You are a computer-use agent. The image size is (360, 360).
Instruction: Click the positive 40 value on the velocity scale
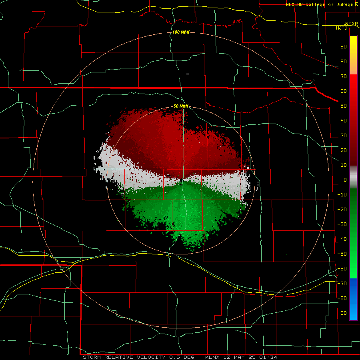point(344,120)
